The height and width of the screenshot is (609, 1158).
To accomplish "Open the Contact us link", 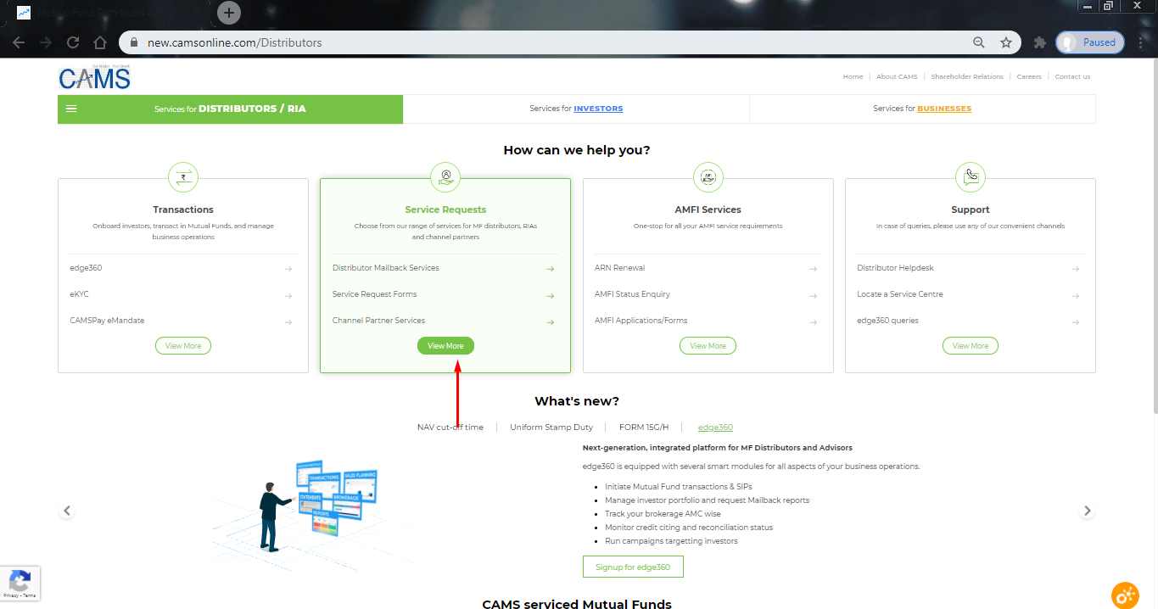I will 1072,76.
